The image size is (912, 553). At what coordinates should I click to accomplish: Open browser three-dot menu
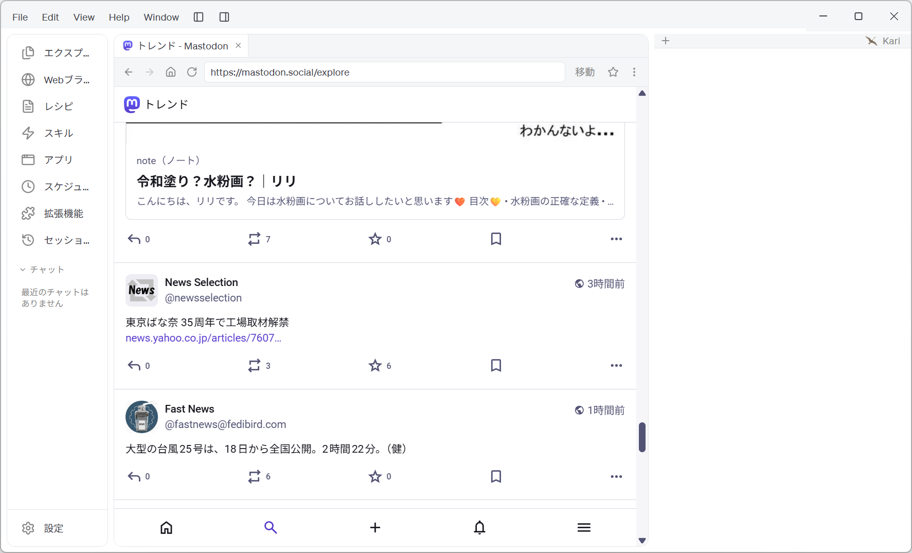[634, 72]
